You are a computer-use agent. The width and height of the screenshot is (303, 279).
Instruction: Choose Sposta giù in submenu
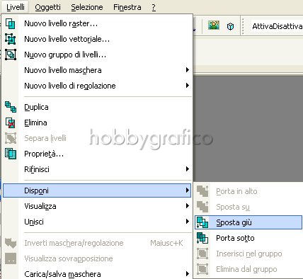pyautogui.click(x=248, y=222)
